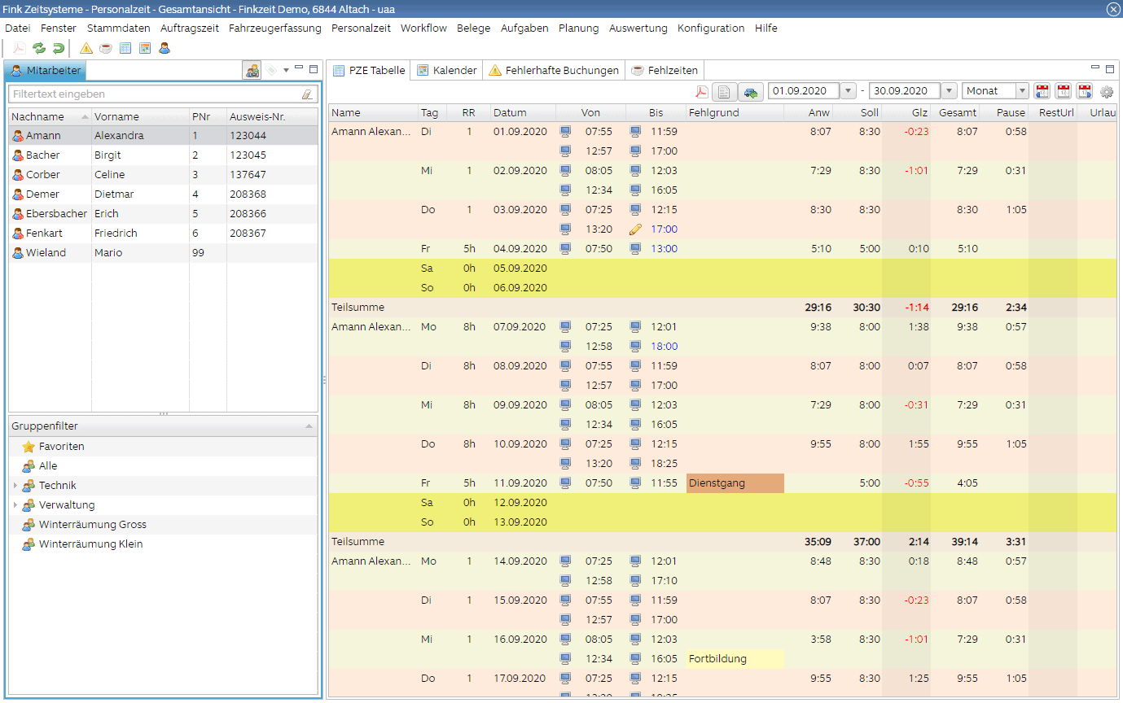Image resolution: width=1123 pixels, height=703 pixels.
Task: Click the Fortbildung absence reason cell
Action: (x=735, y=659)
